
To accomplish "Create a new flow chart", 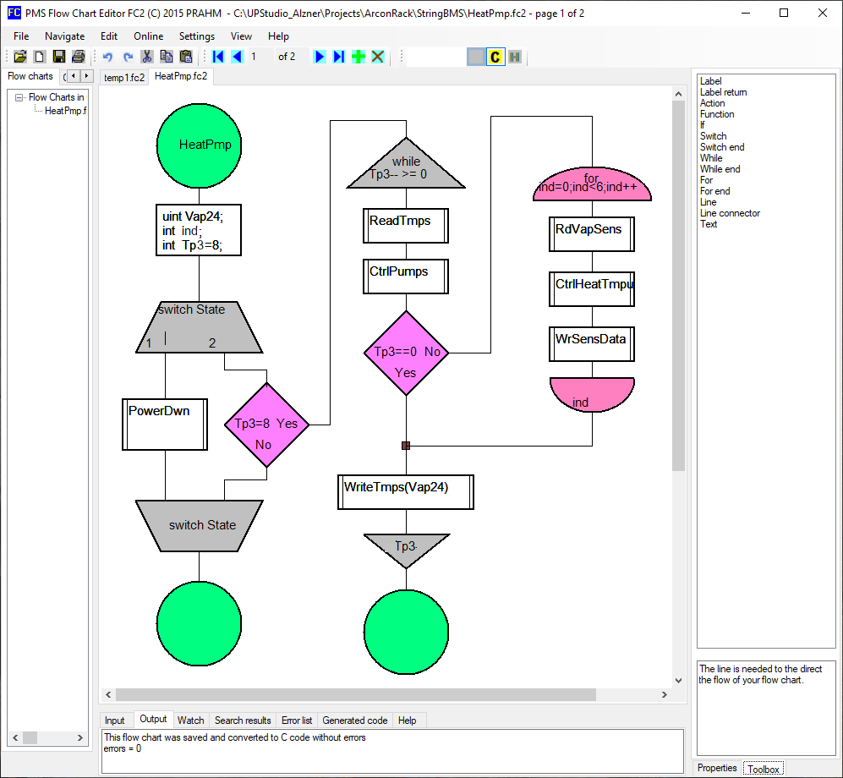I will 39,56.
